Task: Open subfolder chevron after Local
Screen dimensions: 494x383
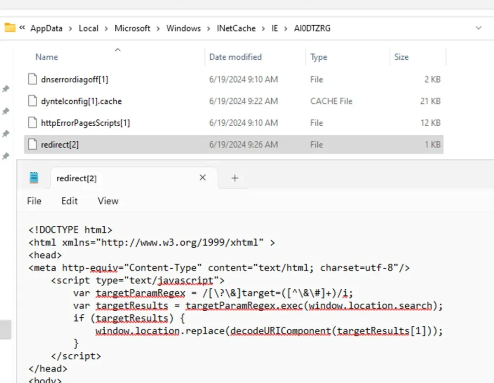Action: tap(107, 29)
